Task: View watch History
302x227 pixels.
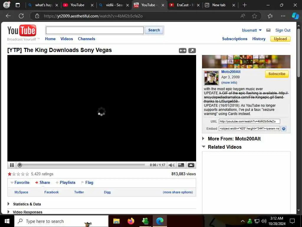Action: (x=259, y=39)
